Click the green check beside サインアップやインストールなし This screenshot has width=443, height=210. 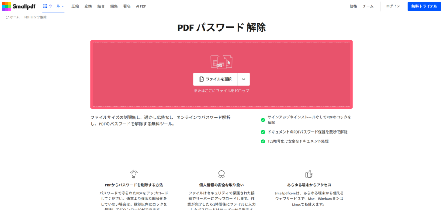[263, 120]
